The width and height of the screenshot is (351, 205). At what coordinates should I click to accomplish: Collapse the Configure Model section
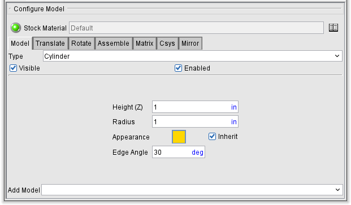click(10, 8)
